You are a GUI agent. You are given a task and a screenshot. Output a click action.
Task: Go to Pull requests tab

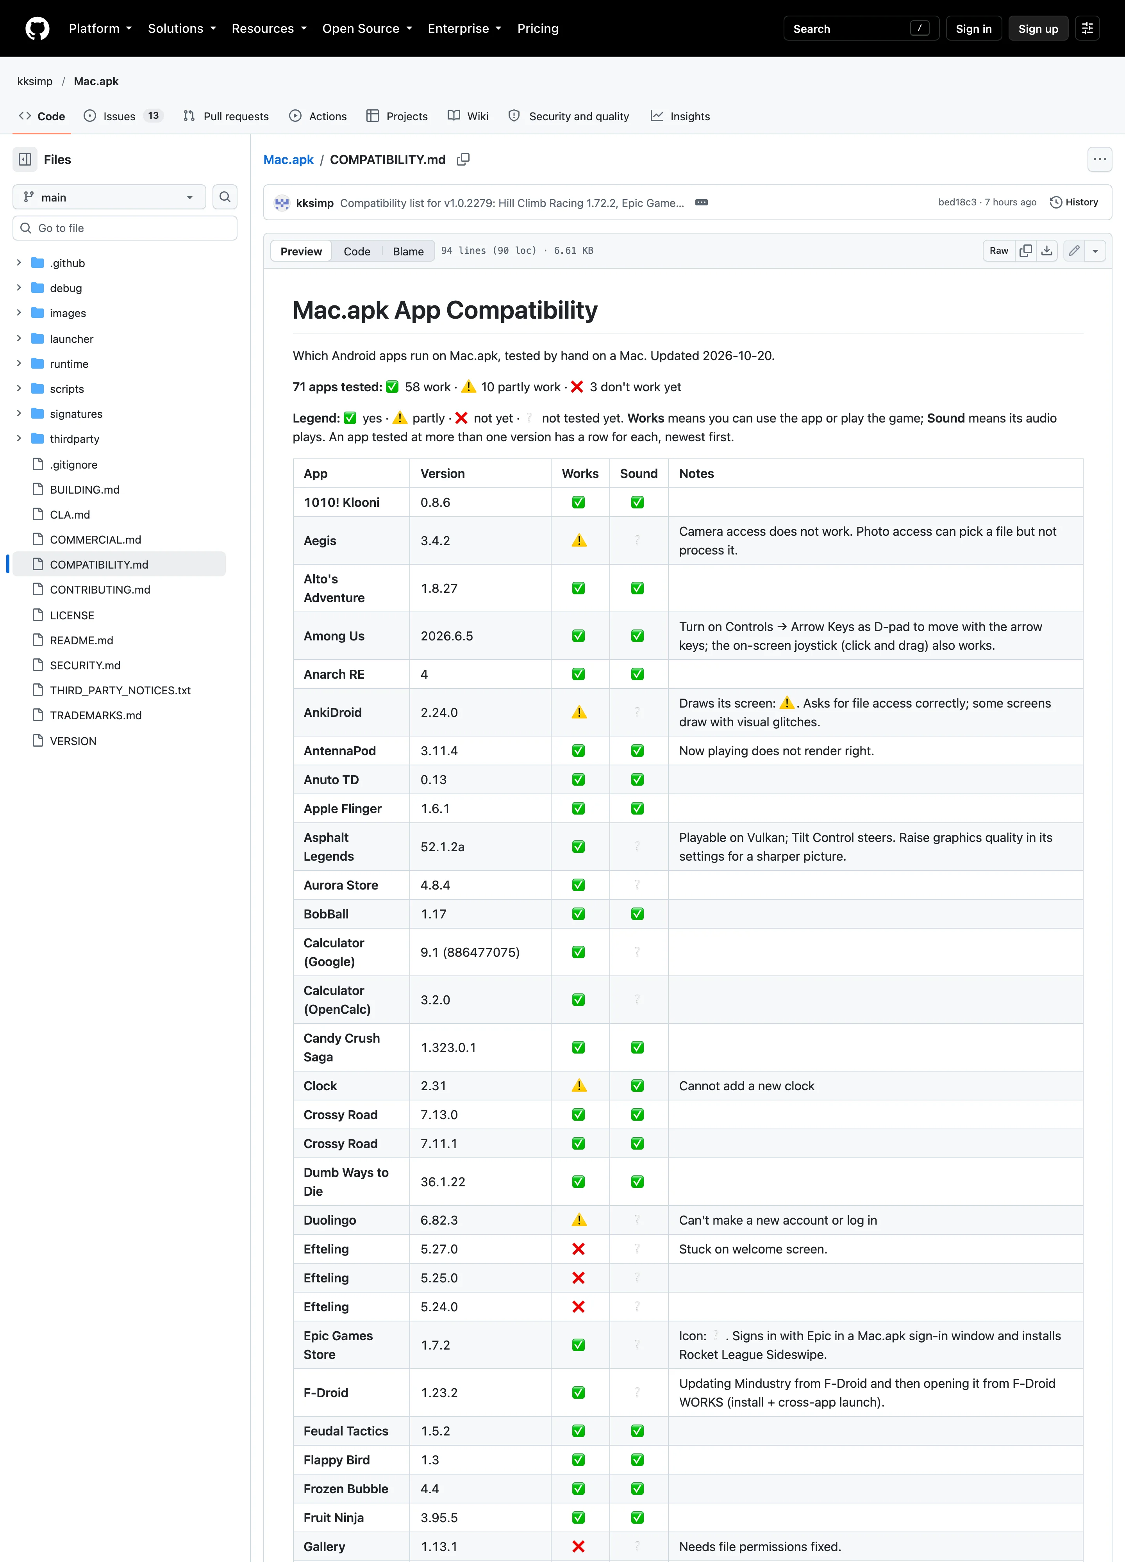pos(226,116)
